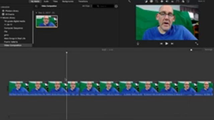
Task: Open the Noise Reduction equalizer tool
Action: click(x=173, y=1)
